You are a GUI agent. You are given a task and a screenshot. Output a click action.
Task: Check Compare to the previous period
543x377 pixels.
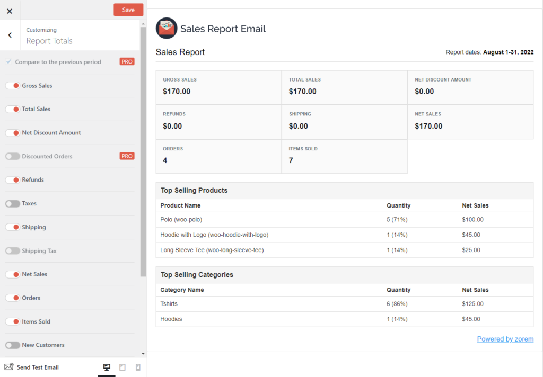(x=8, y=61)
